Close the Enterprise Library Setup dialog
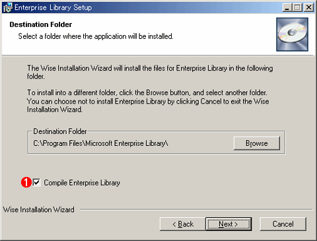 pyautogui.click(x=309, y=8)
